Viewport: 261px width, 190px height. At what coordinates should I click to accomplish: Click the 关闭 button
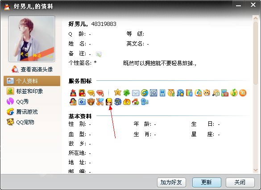coord(240,182)
